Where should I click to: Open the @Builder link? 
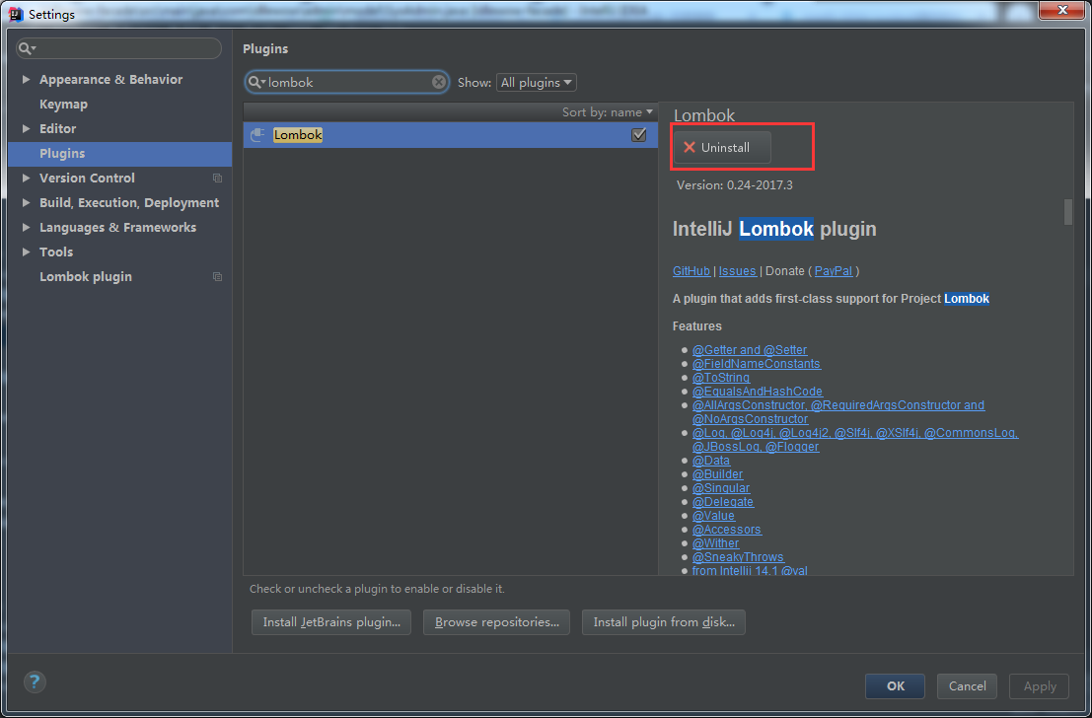point(717,475)
